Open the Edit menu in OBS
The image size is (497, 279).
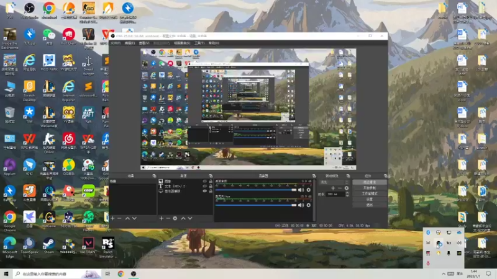(129, 43)
